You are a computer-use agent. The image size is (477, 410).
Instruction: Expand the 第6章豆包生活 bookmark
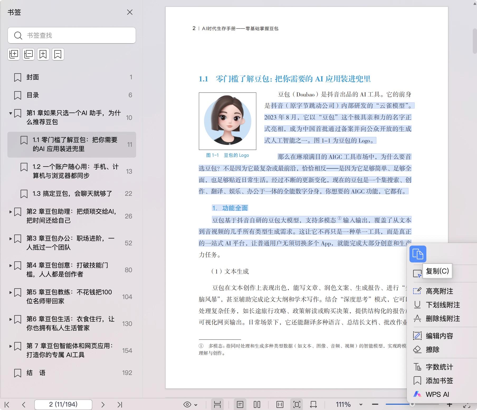tap(11, 319)
